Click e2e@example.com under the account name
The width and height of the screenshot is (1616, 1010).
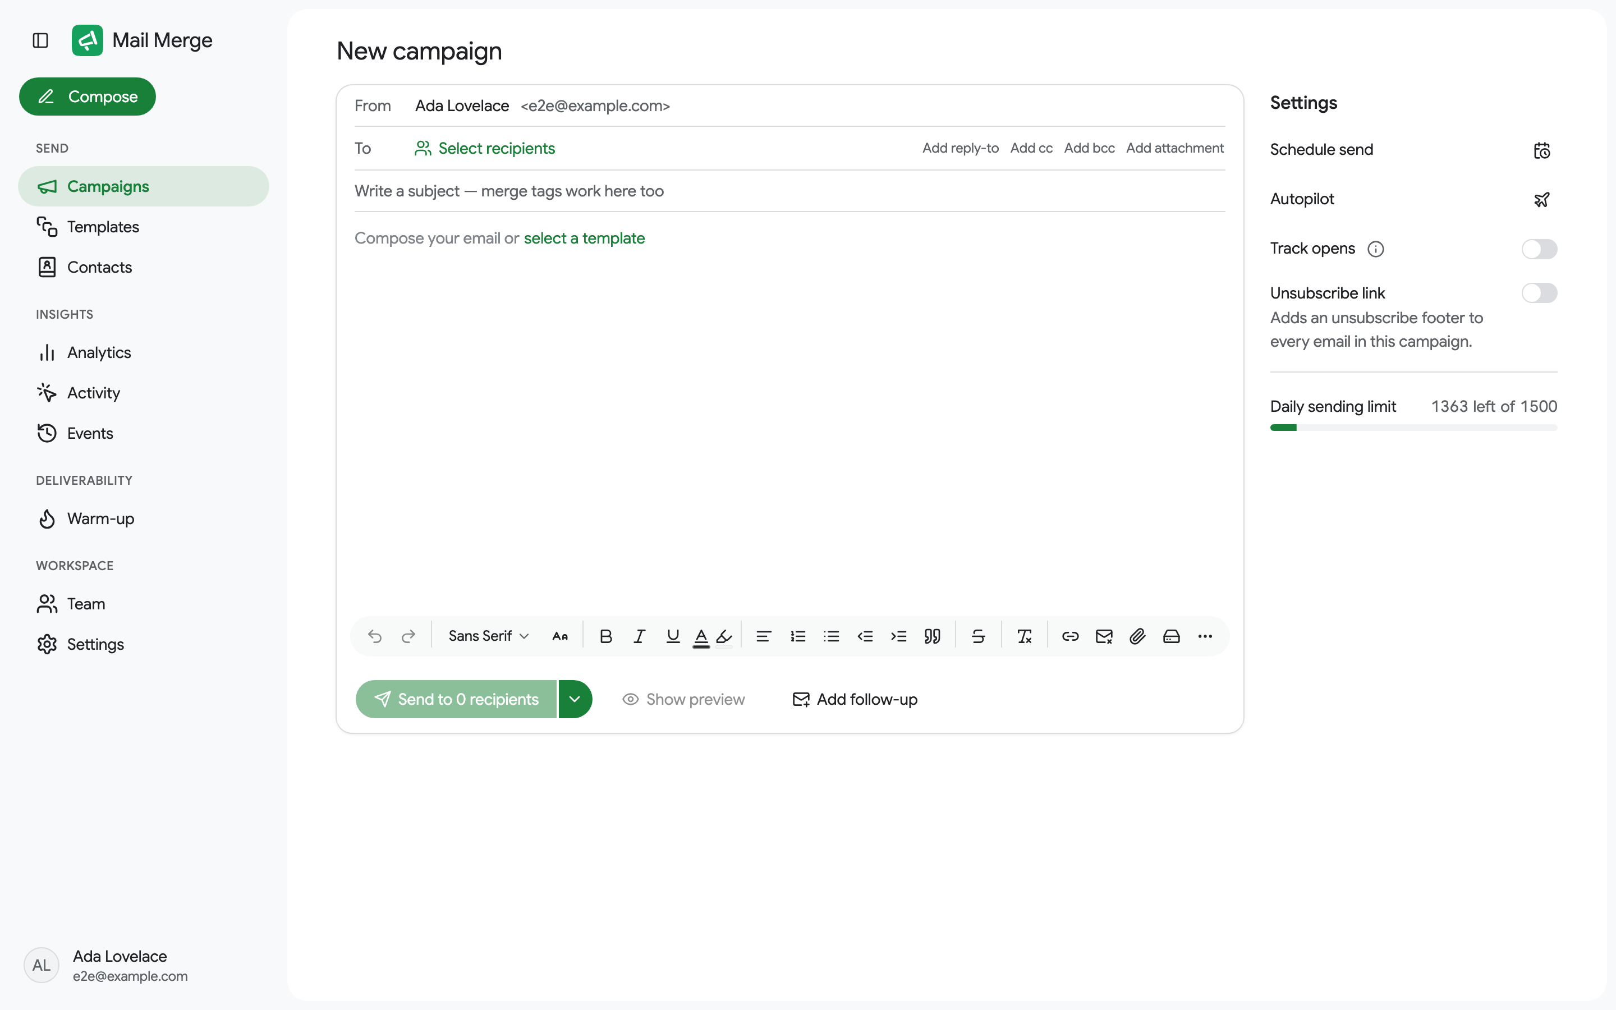coord(130,976)
